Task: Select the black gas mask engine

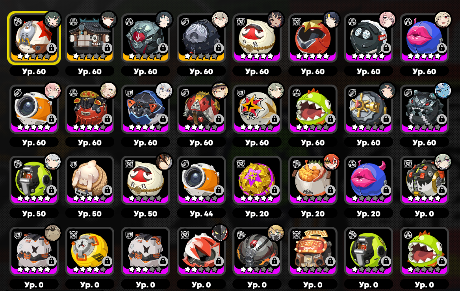Action: coord(257,251)
